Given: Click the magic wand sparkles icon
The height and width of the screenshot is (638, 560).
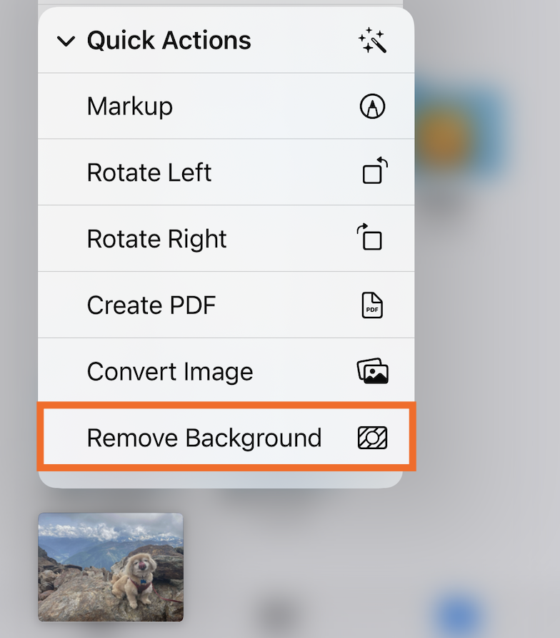Looking at the screenshot, I should point(372,40).
